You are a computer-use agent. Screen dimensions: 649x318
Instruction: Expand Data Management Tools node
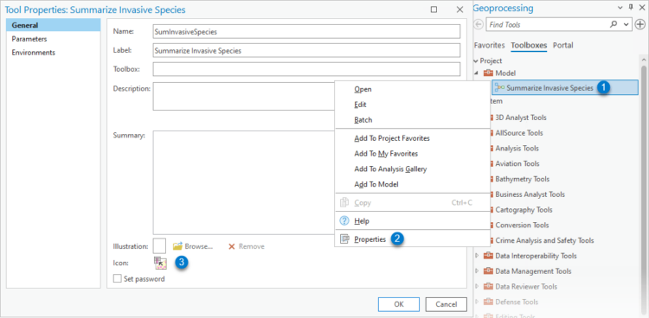click(x=477, y=271)
